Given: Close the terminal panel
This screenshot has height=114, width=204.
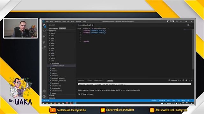Looking at the screenshot, I should pos(192,80).
